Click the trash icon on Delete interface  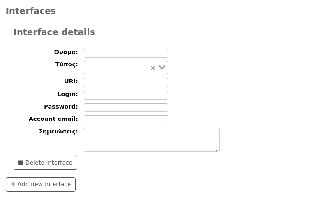tap(20, 162)
